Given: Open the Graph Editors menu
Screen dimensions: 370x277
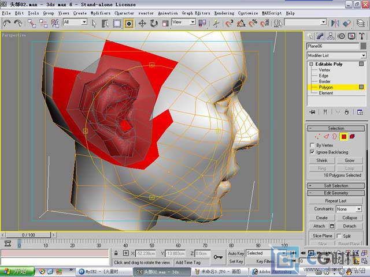Looking at the screenshot, I should pos(196,13).
